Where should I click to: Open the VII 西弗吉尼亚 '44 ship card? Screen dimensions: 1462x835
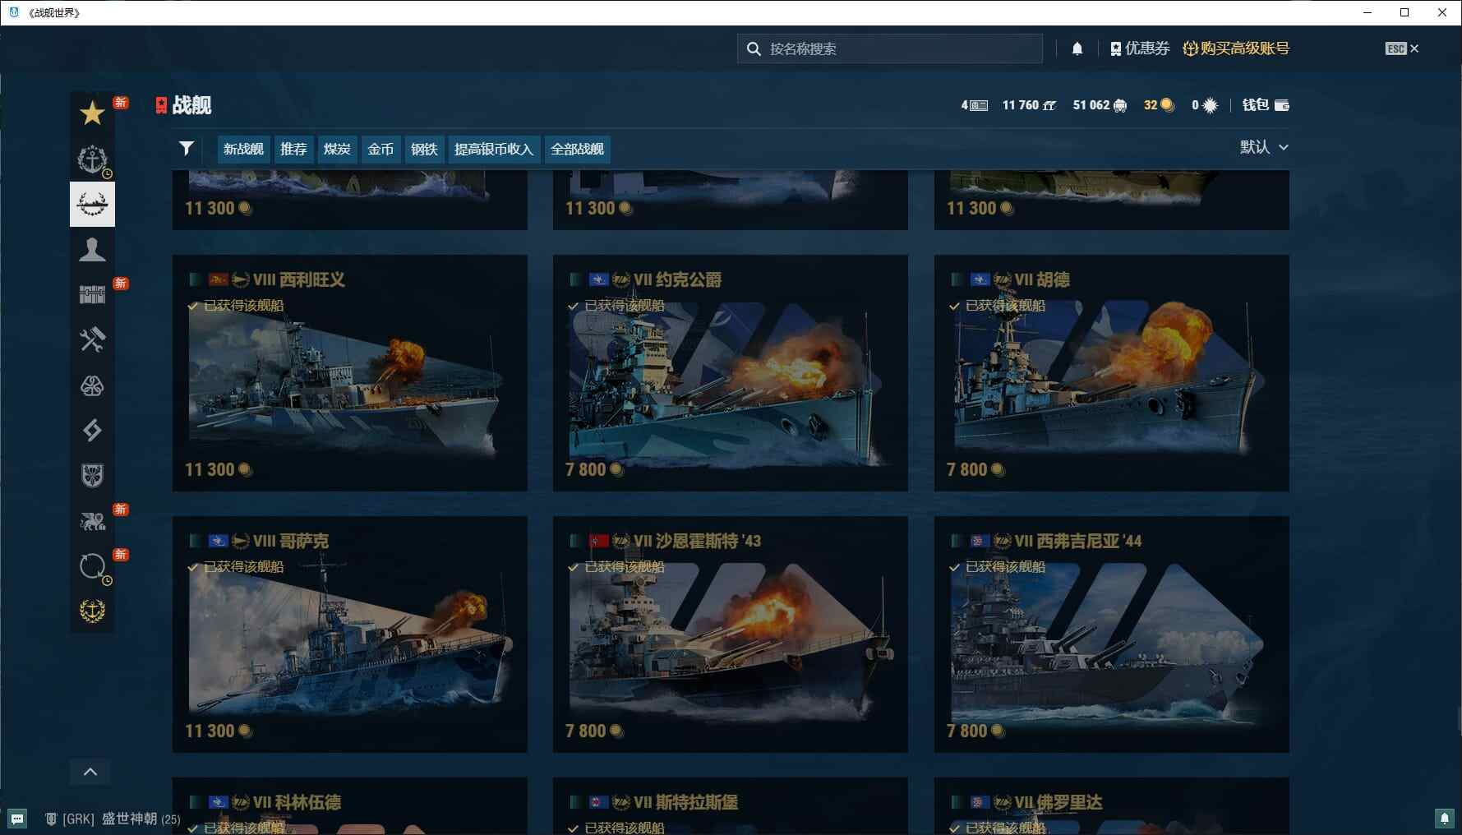coord(1112,634)
